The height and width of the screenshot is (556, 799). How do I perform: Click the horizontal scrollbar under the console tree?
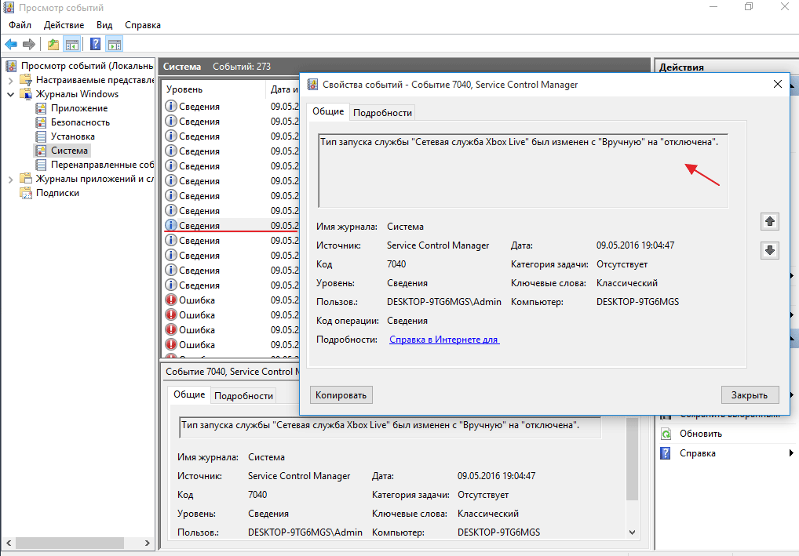tap(71, 543)
